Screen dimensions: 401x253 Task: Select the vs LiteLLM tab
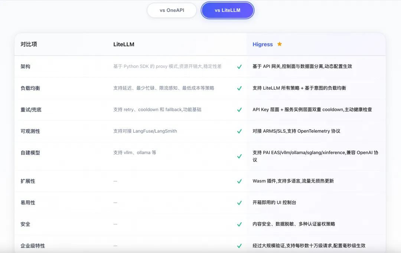pyautogui.click(x=227, y=10)
